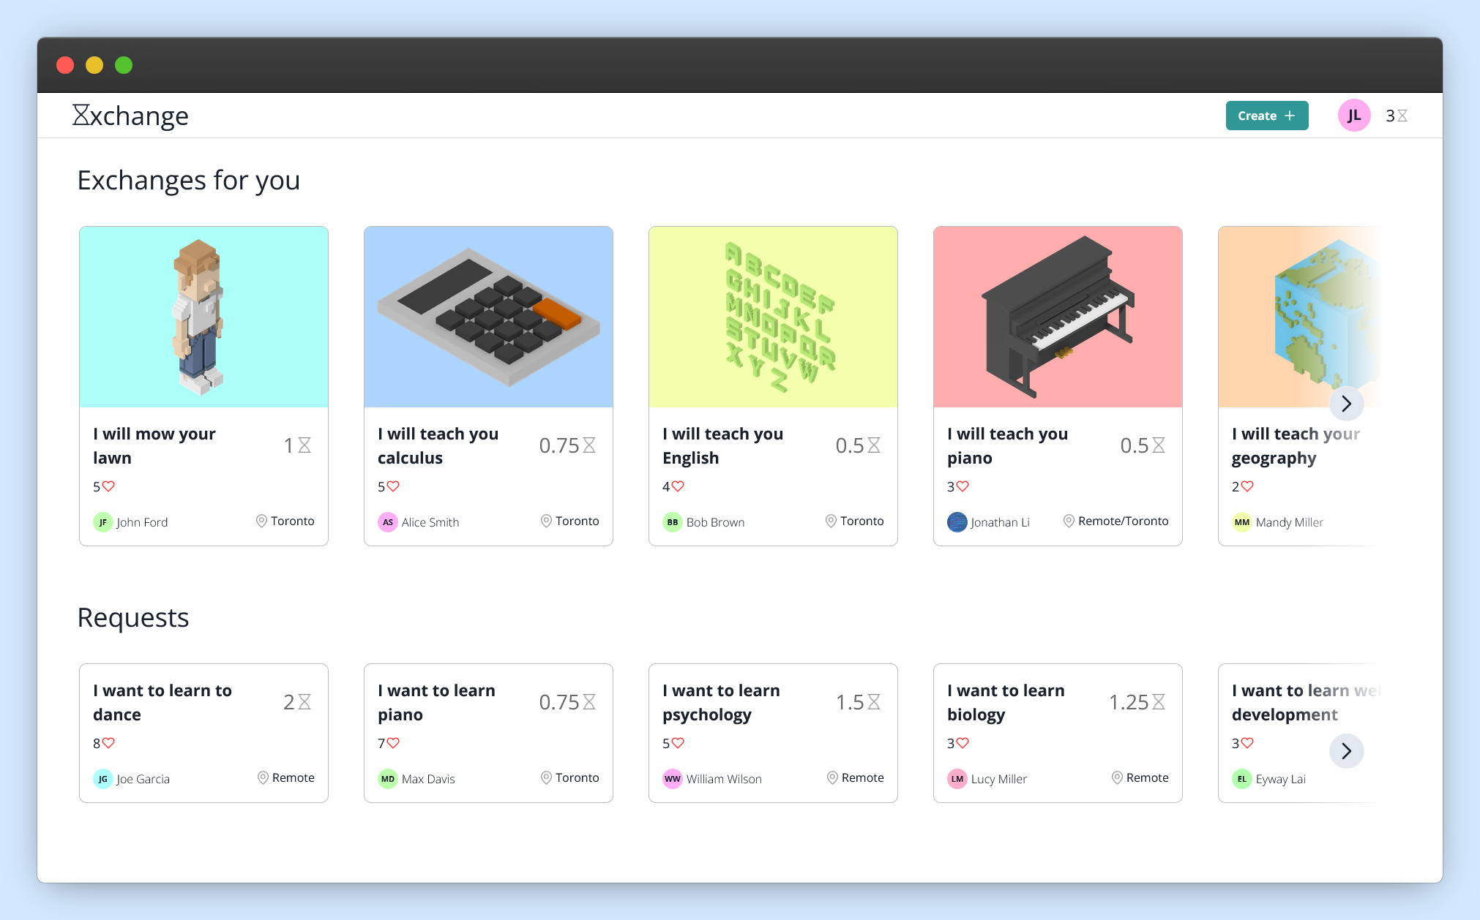Open the Xxchange home logo
Screen dimensions: 1480x920
click(x=130, y=116)
